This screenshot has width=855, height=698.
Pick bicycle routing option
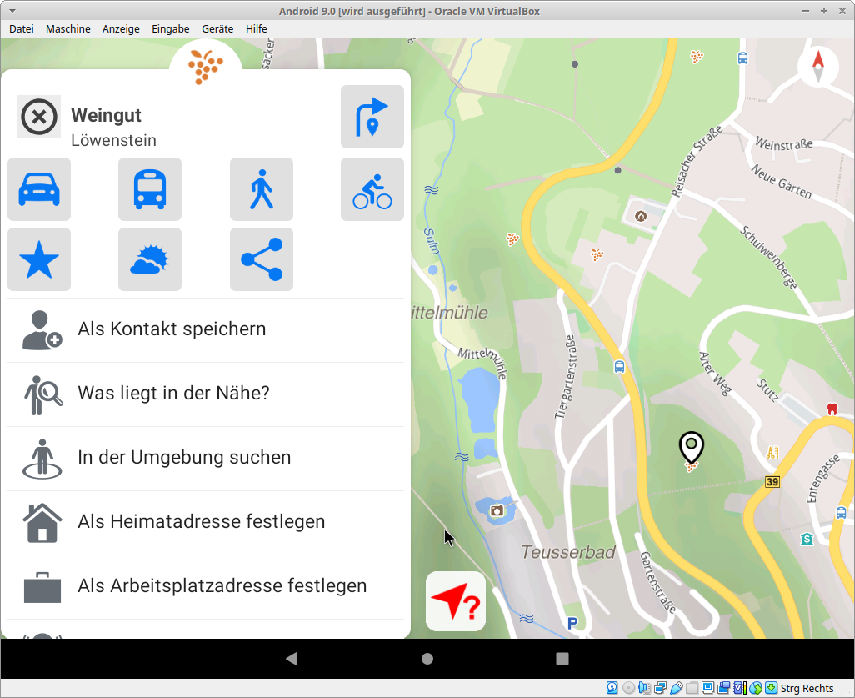pos(372,189)
